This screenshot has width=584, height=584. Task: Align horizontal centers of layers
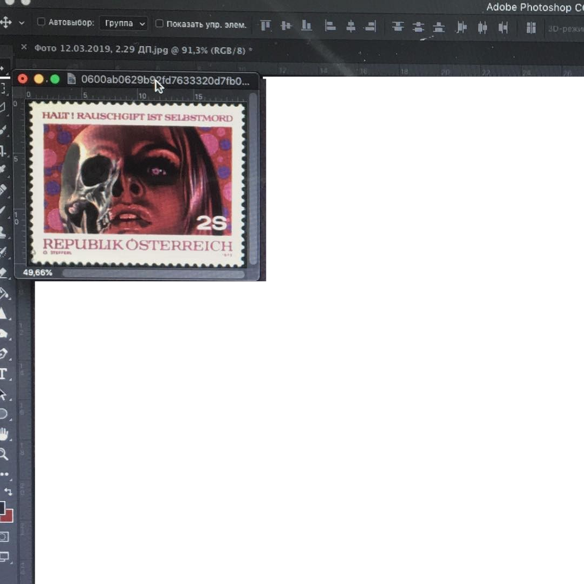pos(351,26)
